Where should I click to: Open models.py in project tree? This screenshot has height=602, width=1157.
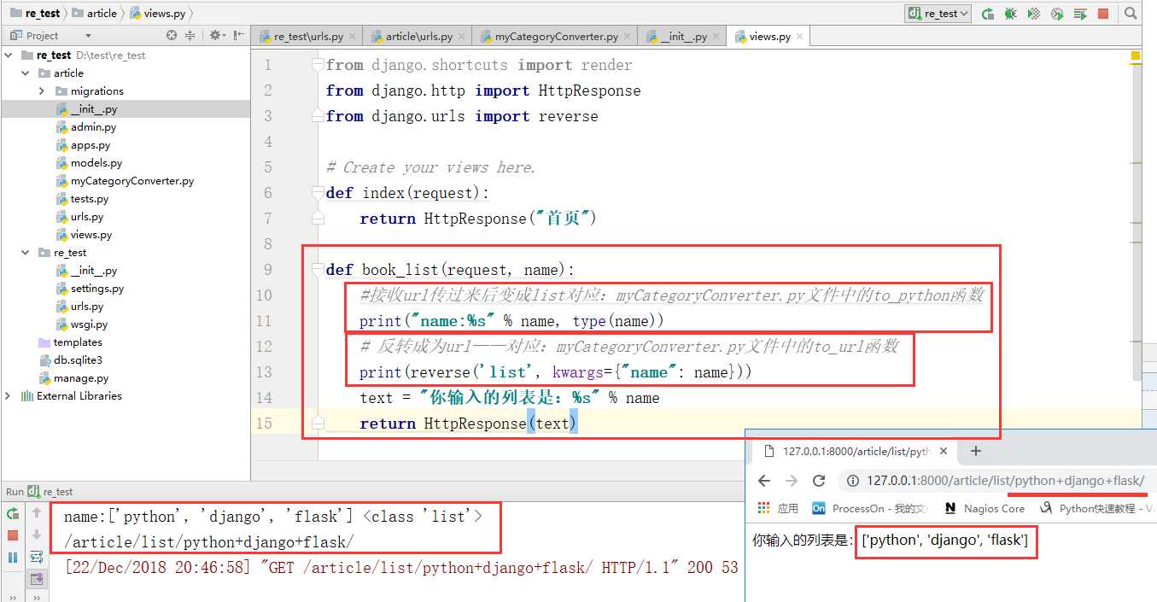[x=89, y=162]
